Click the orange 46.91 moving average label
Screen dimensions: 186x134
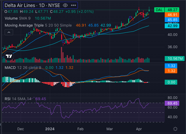click(x=172, y=15)
